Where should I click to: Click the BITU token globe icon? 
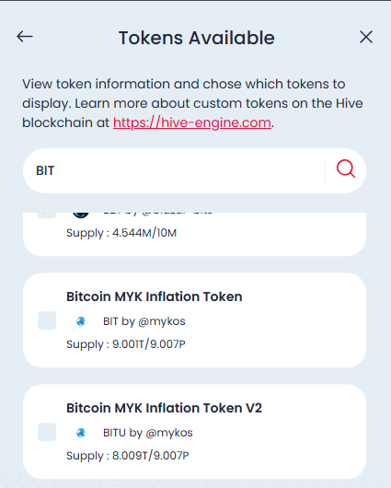point(81,433)
